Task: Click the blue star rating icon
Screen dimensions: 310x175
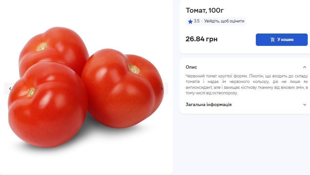Action: [190, 21]
